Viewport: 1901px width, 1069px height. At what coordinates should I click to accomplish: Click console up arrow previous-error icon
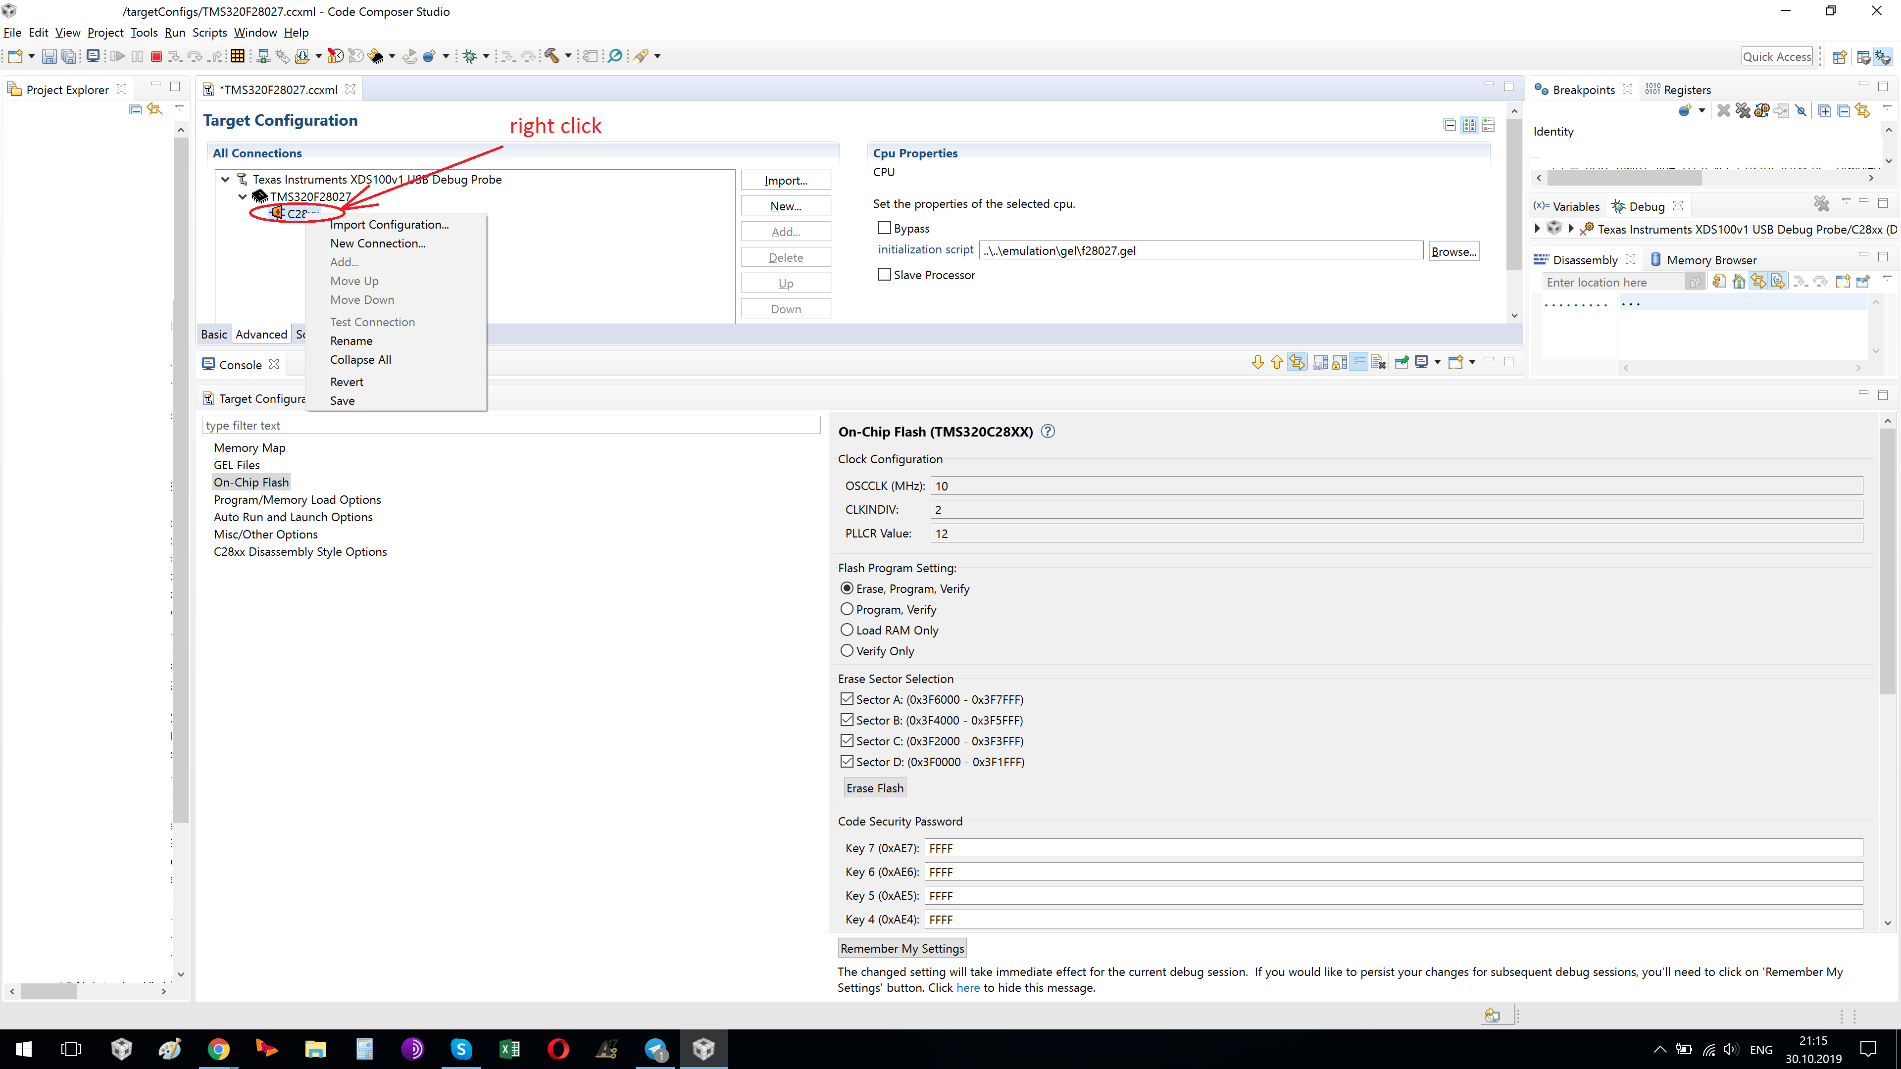click(1277, 361)
